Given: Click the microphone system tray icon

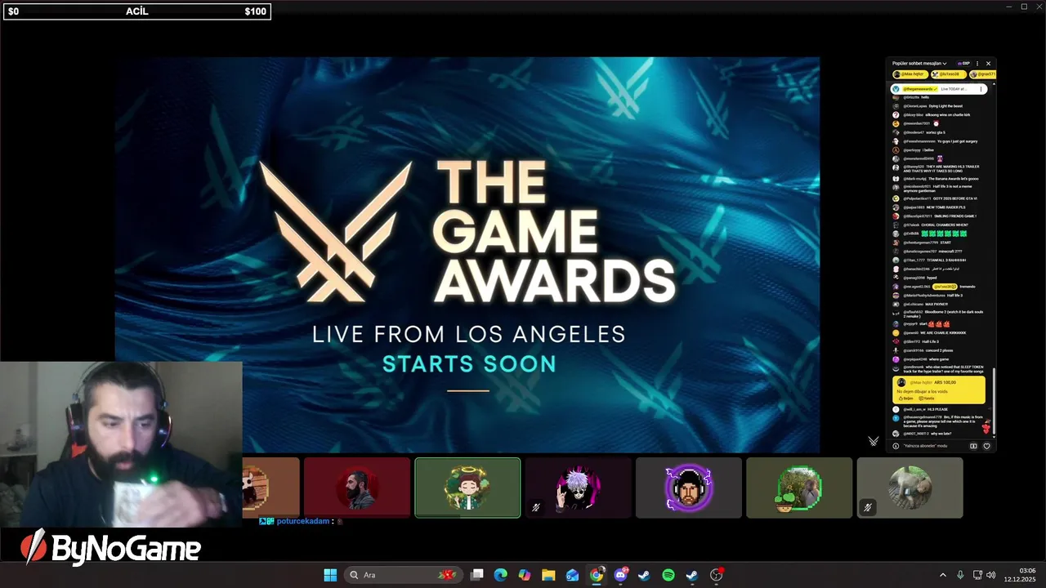Looking at the screenshot, I should pyautogui.click(x=960, y=575).
